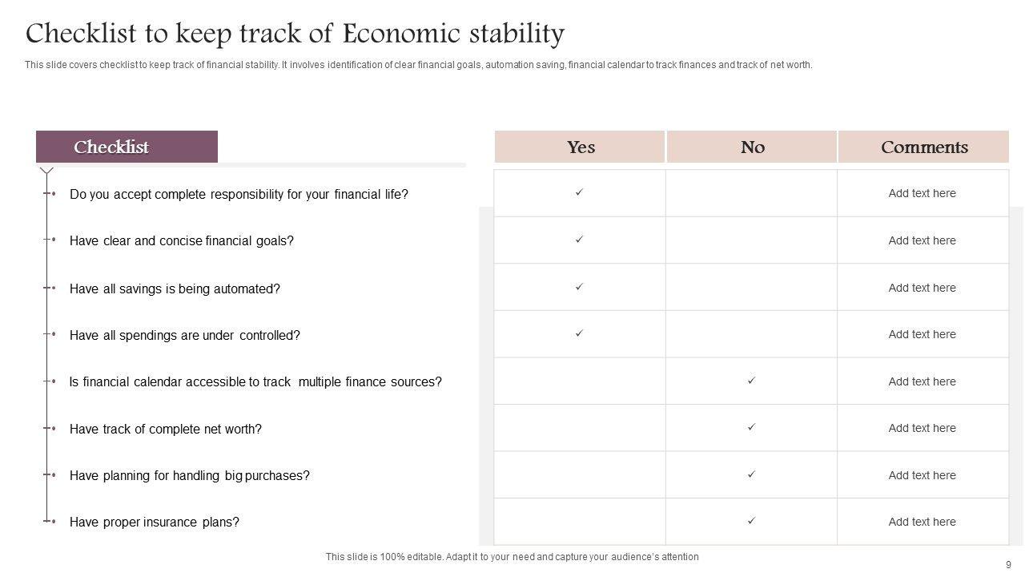Select the Checklist header label

[111, 147]
